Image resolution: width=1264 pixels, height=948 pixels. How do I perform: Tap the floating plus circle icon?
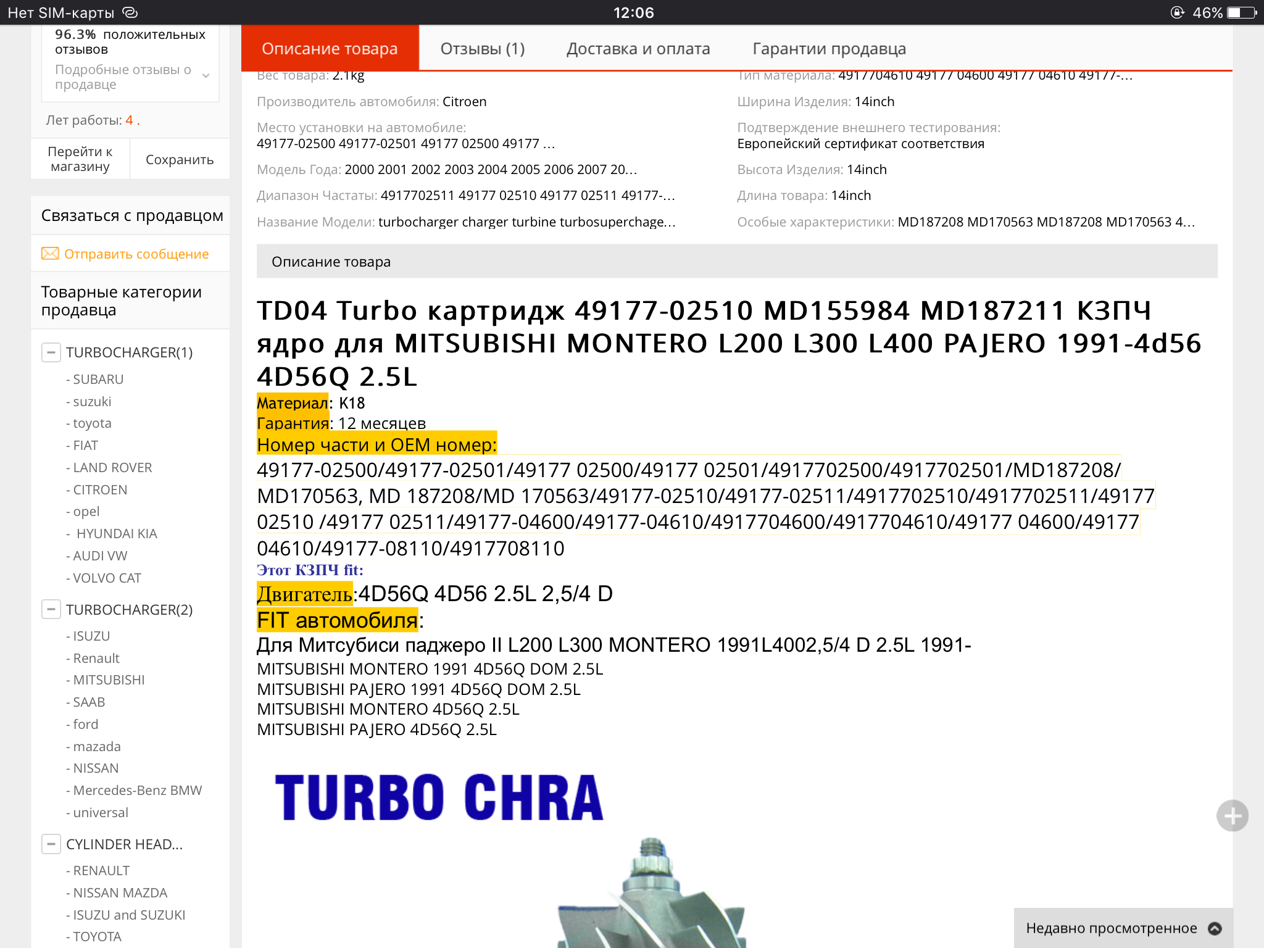point(1232,816)
